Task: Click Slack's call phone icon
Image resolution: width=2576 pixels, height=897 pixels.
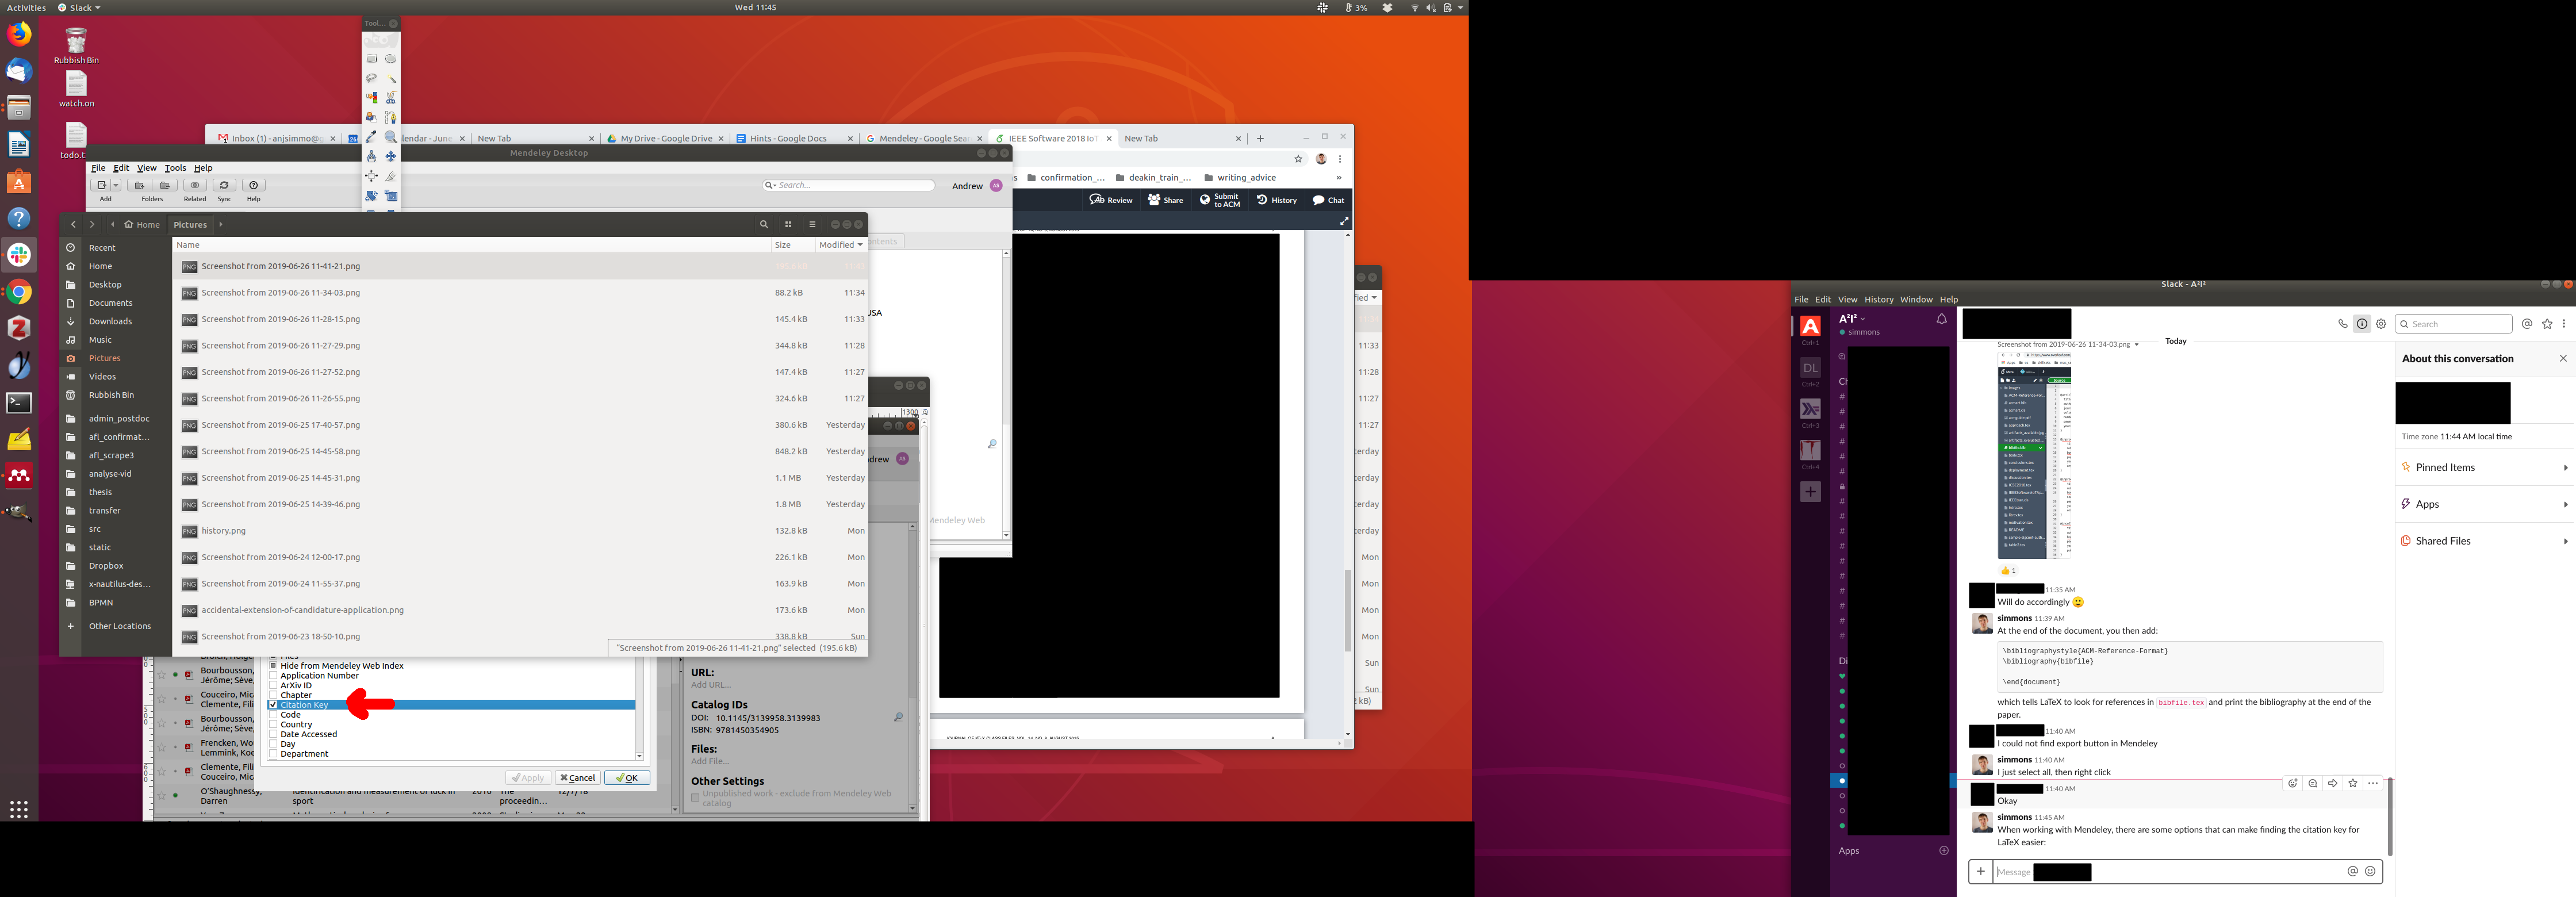Action: pyautogui.click(x=2342, y=324)
